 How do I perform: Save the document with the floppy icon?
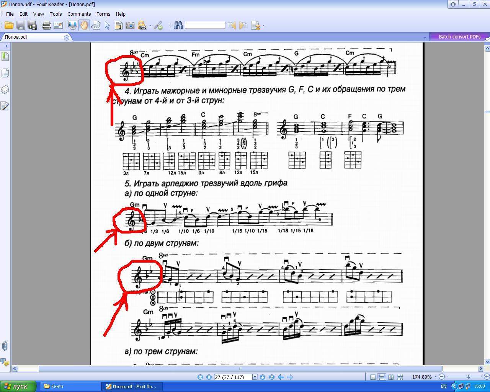(x=21, y=26)
